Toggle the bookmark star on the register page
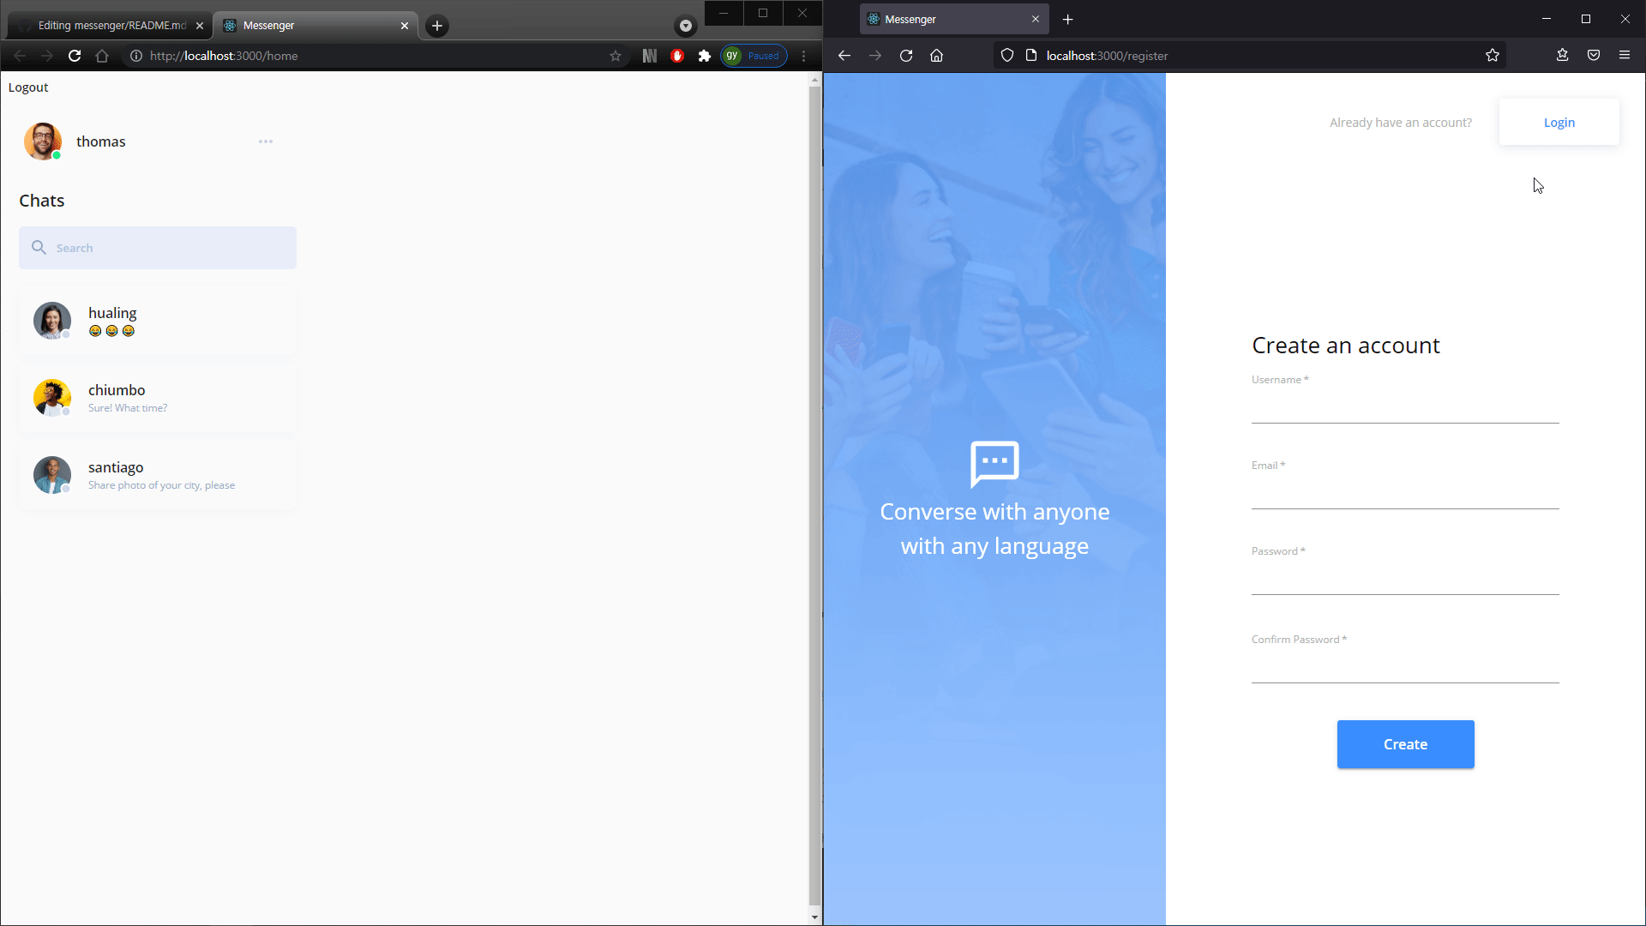Image resolution: width=1646 pixels, height=926 pixels. pos(1493,55)
